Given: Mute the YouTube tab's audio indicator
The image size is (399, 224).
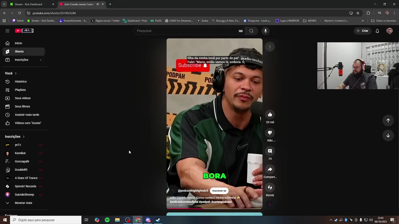Looking at the screenshot, I should (x=98, y=4).
